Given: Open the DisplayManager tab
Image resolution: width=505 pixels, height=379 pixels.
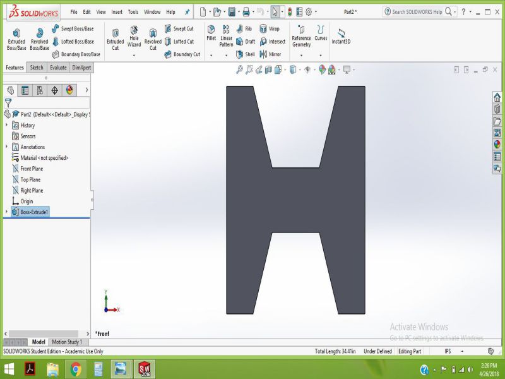Looking at the screenshot, I should point(69,90).
